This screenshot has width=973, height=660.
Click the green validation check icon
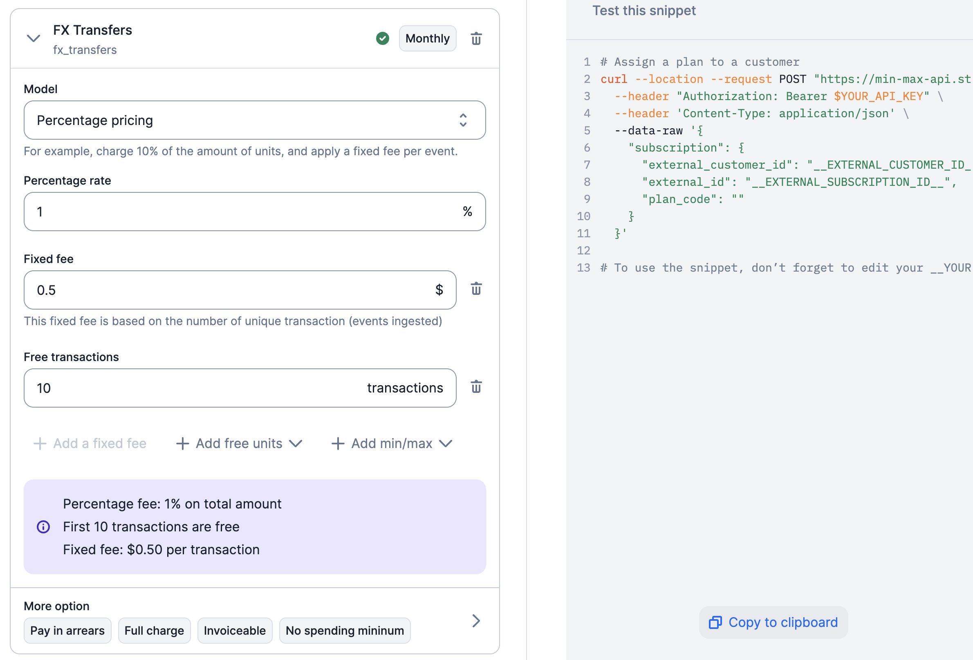click(x=382, y=38)
